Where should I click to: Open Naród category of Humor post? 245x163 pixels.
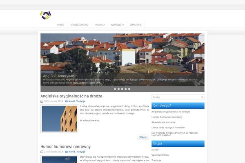click(72, 152)
